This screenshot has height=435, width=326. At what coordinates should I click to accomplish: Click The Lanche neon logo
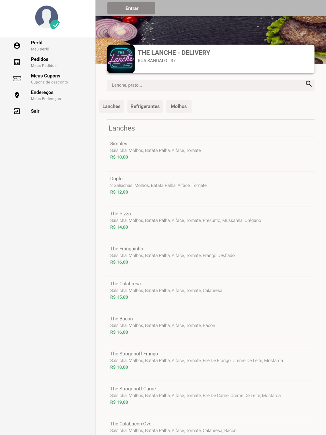click(121, 59)
